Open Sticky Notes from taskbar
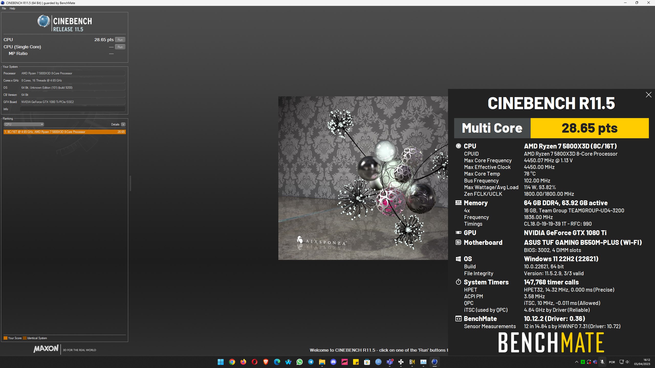The image size is (655, 368). (356, 362)
